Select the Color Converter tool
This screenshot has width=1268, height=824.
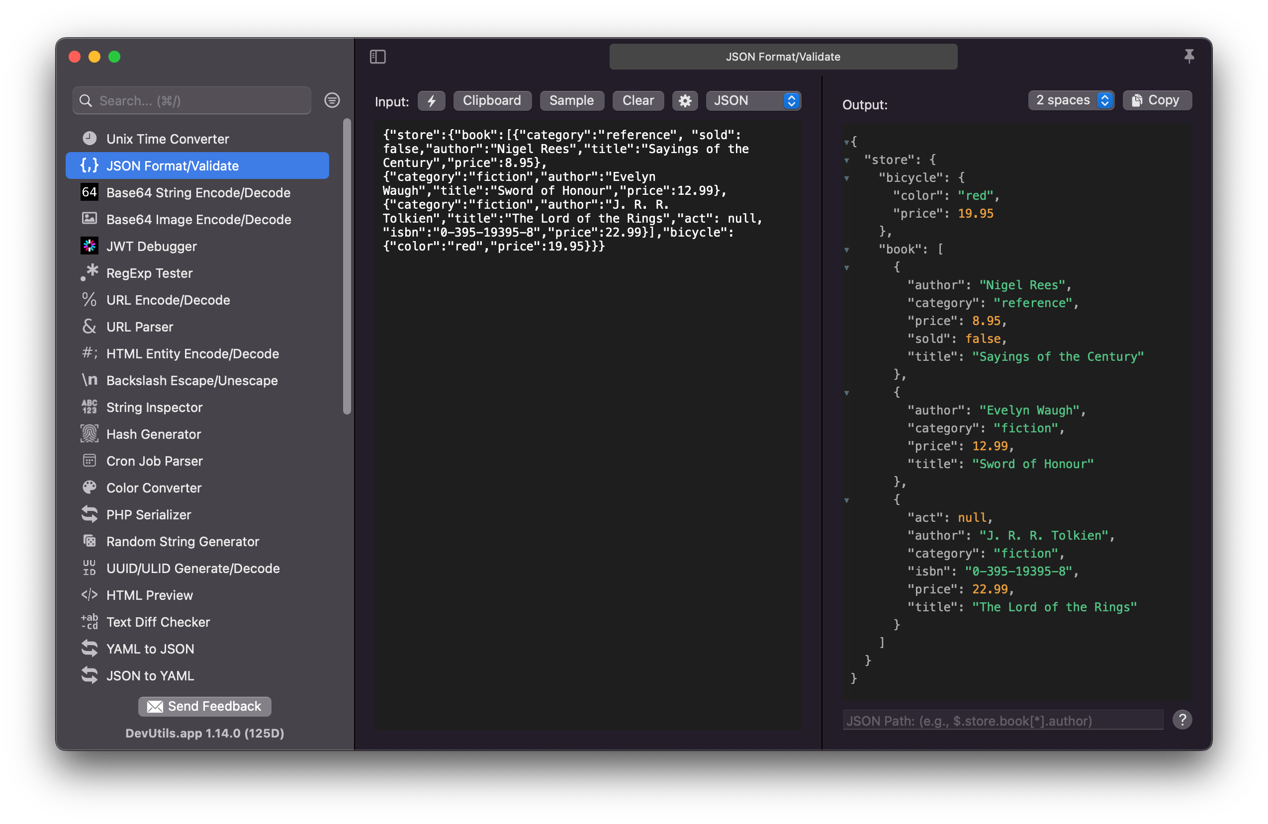[x=154, y=488]
